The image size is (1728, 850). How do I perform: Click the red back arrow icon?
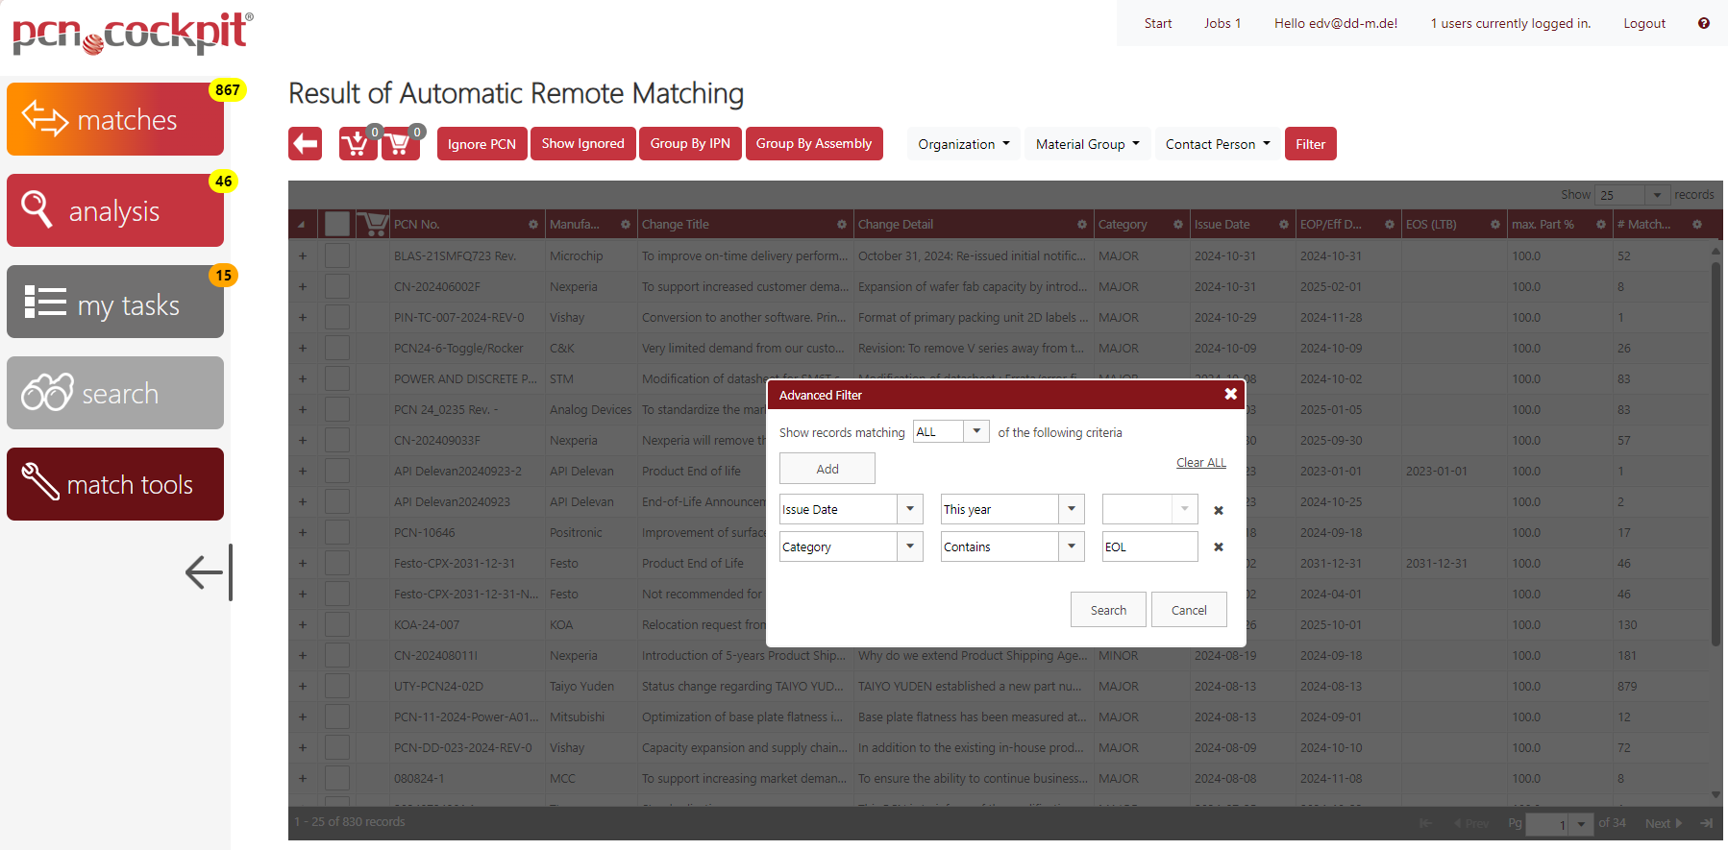306,144
